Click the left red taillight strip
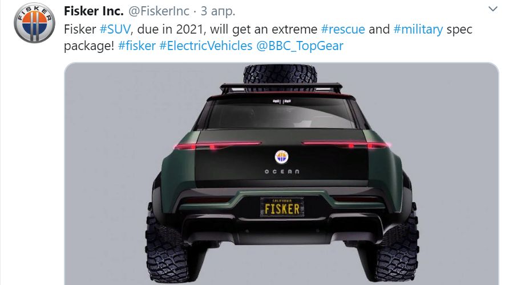This screenshot has height=285, width=509. [x=217, y=145]
